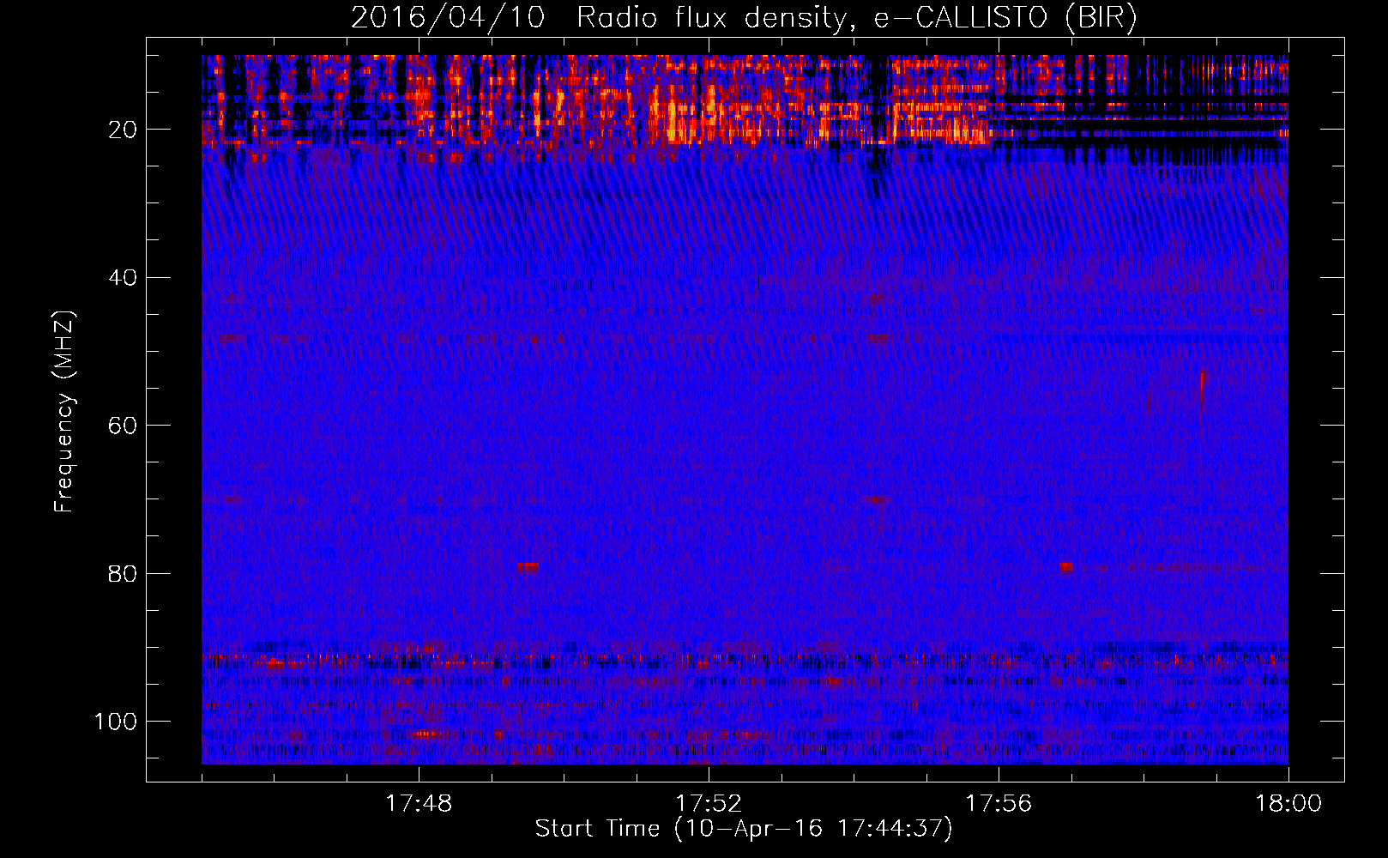Select the 18:00 time tick label
The width and height of the screenshot is (1388, 858).
1288,803
